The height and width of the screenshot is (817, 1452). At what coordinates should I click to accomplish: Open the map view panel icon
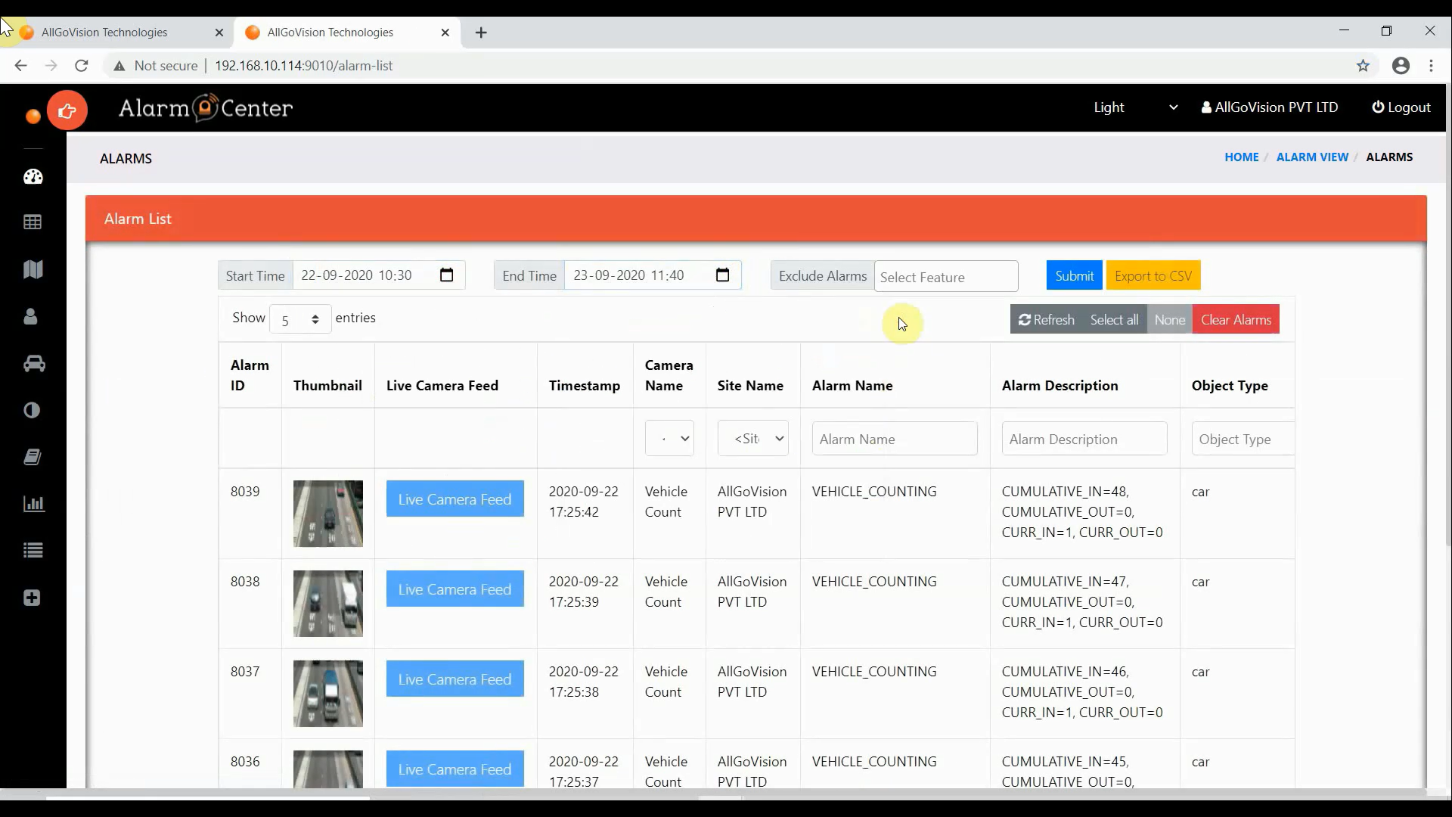tap(33, 269)
